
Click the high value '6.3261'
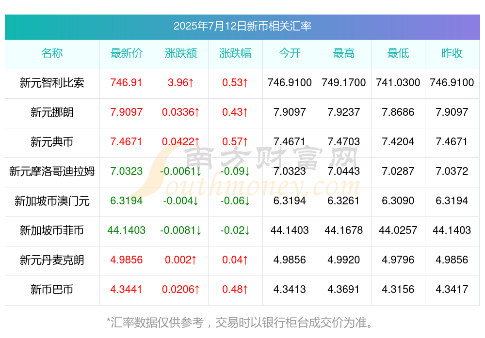pos(344,201)
